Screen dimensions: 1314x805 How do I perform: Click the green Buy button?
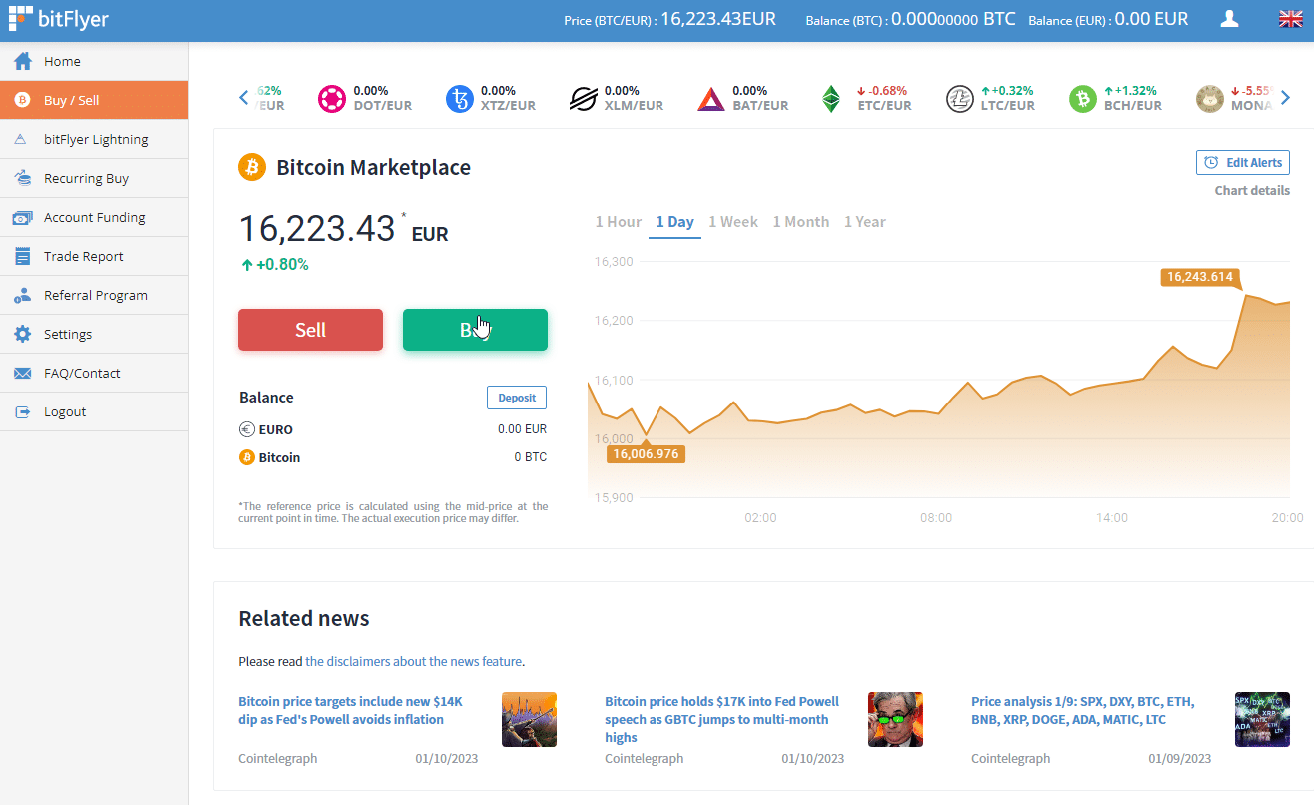(x=475, y=330)
